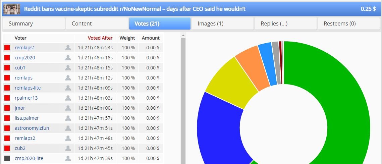Click the user icon beside cmp2020-lite

[x=68, y=158]
